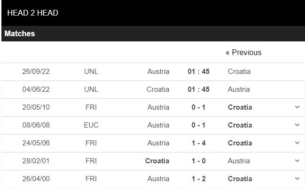305x192 pixels.
Task: Select bold Croatia in the 28/02/01 row
Action: tap(157, 161)
